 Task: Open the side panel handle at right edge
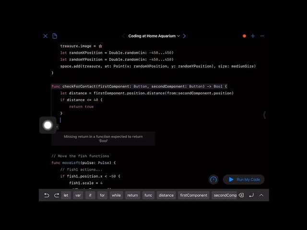(x=264, y=115)
